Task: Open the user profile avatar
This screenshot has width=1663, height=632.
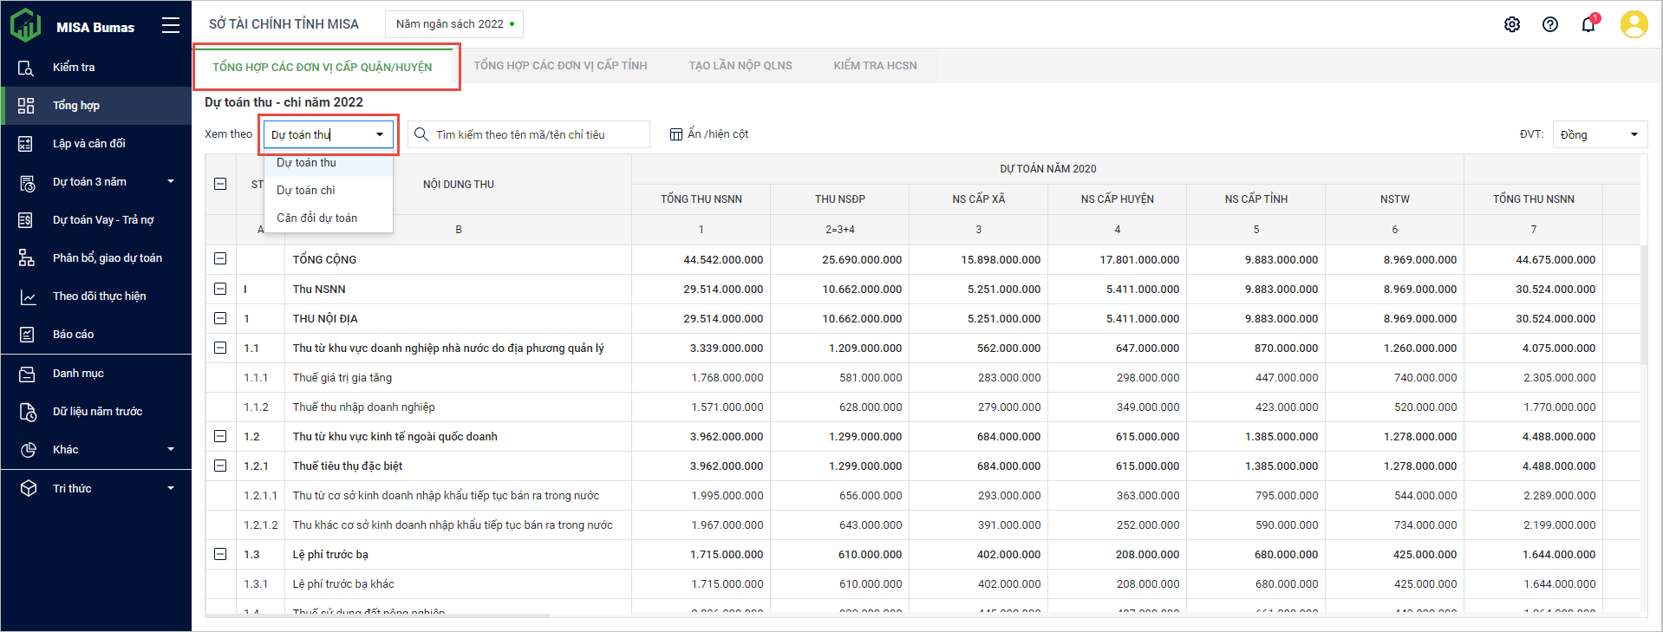Action: [x=1634, y=24]
